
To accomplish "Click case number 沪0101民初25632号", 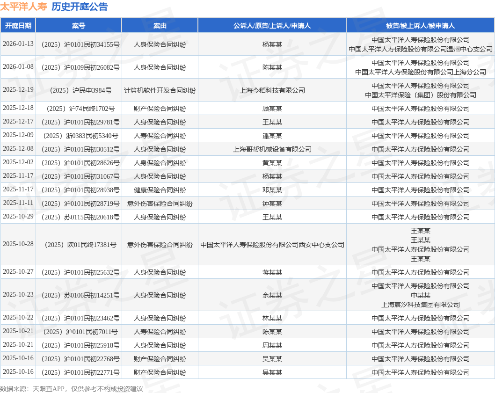I will coord(92,272).
